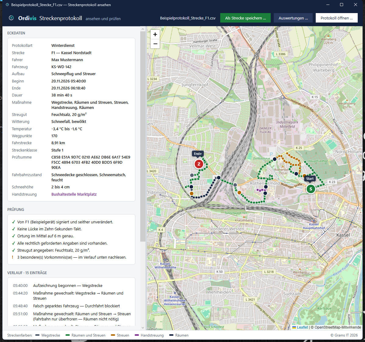Screen dimensions: 365x342
Task: Click the green S start marker
Action: tap(311, 189)
